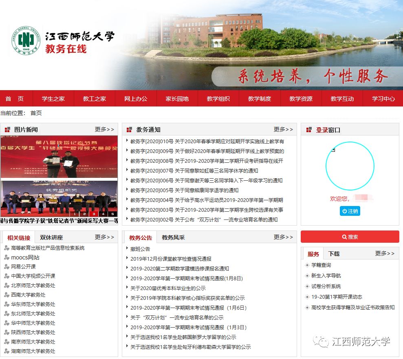Open the 湖南师范大学教务处 link

point(33,351)
